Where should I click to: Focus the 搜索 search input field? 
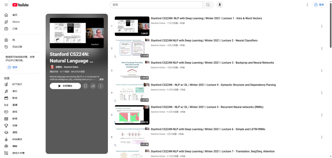(156, 5)
